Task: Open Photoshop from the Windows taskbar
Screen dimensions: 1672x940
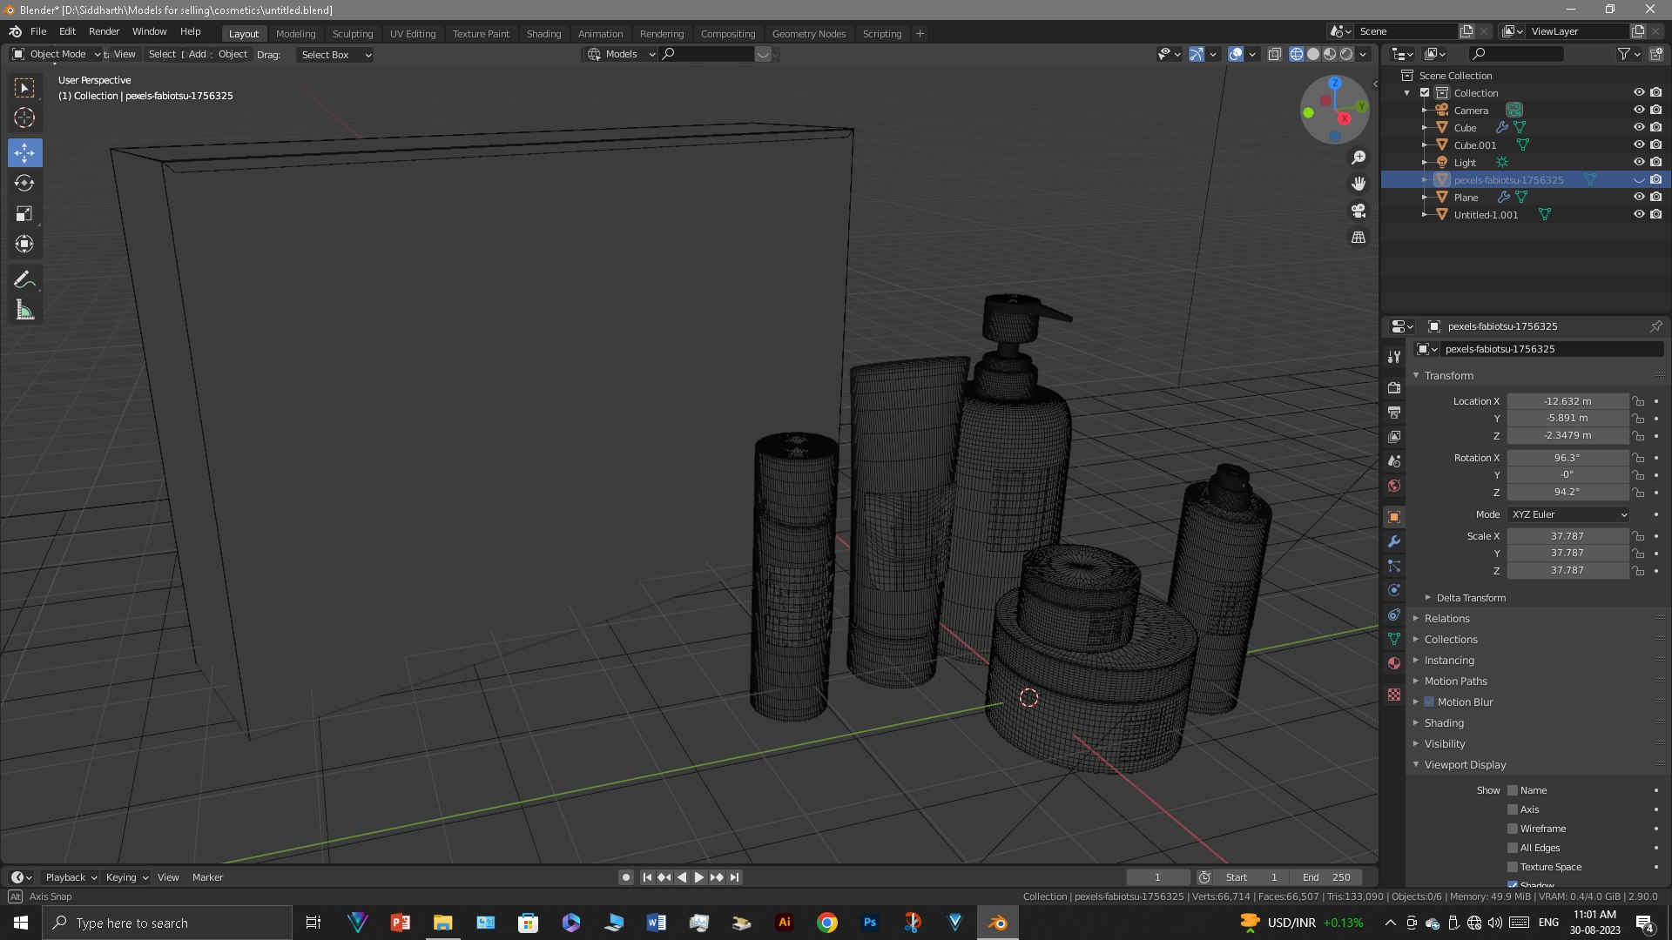Action: (869, 923)
